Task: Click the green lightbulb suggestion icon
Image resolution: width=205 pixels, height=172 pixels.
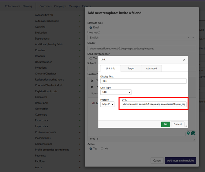Action: click(188, 133)
